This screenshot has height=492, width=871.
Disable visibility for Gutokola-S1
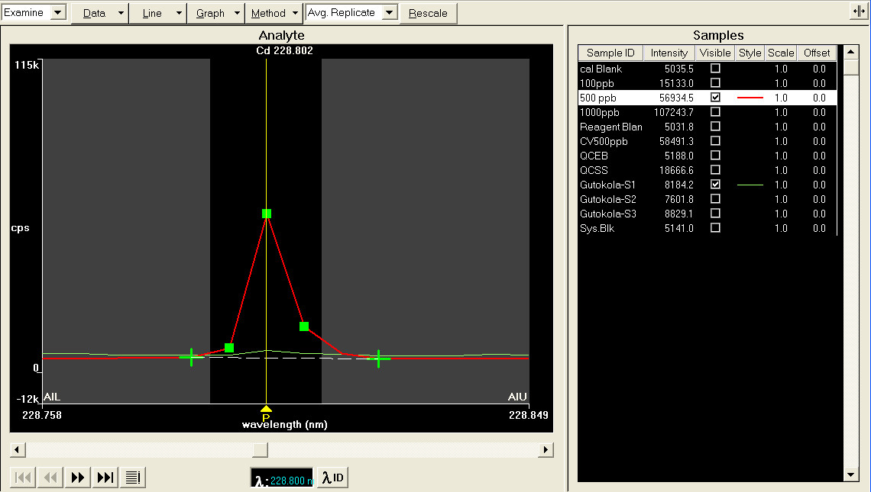pyautogui.click(x=715, y=184)
